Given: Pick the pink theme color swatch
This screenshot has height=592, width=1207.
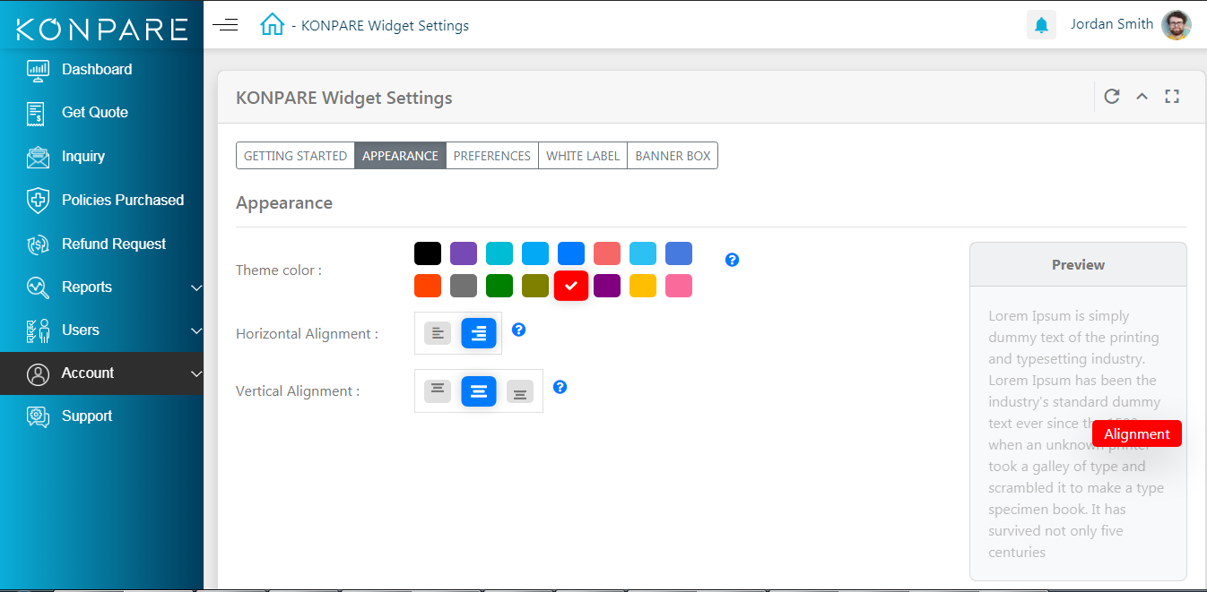Looking at the screenshot, I should pyautogui.click(x=679, y=286).
